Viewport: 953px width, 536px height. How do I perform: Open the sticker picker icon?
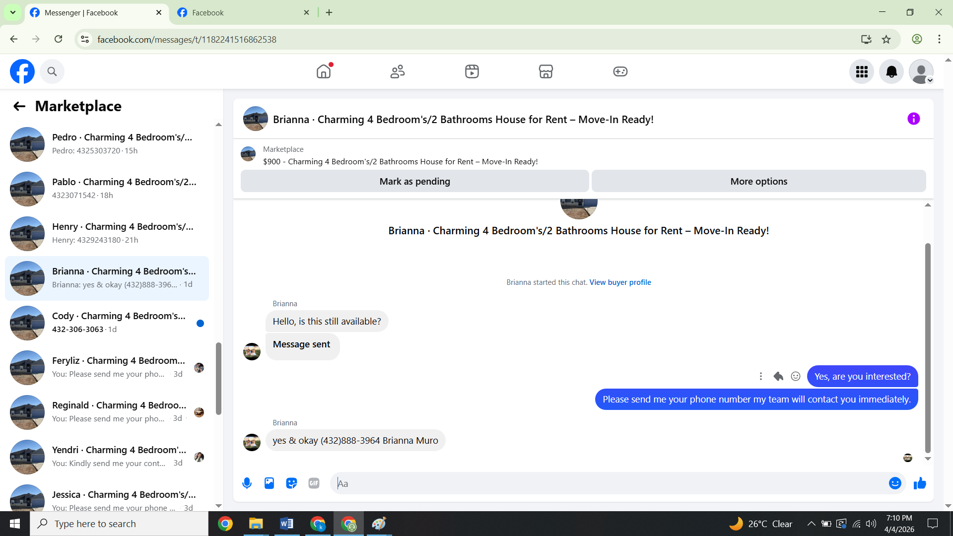click(x=291, y=483)
